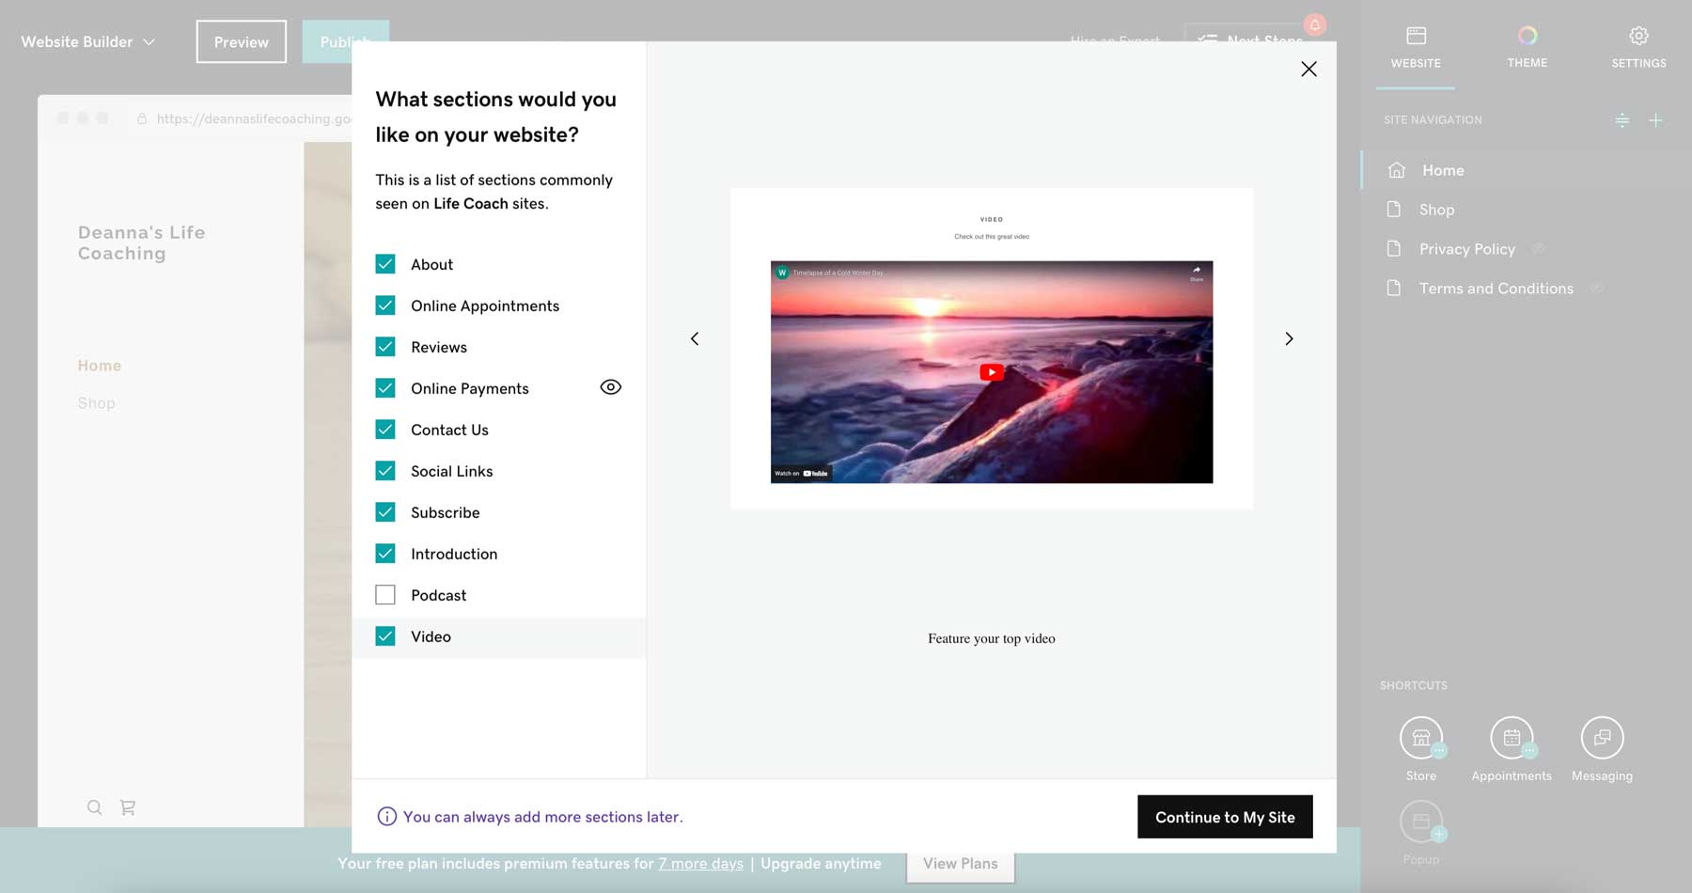Open the Appointments shortcut icon
Screen dimensions: 1692x893
pos(1511,739)
